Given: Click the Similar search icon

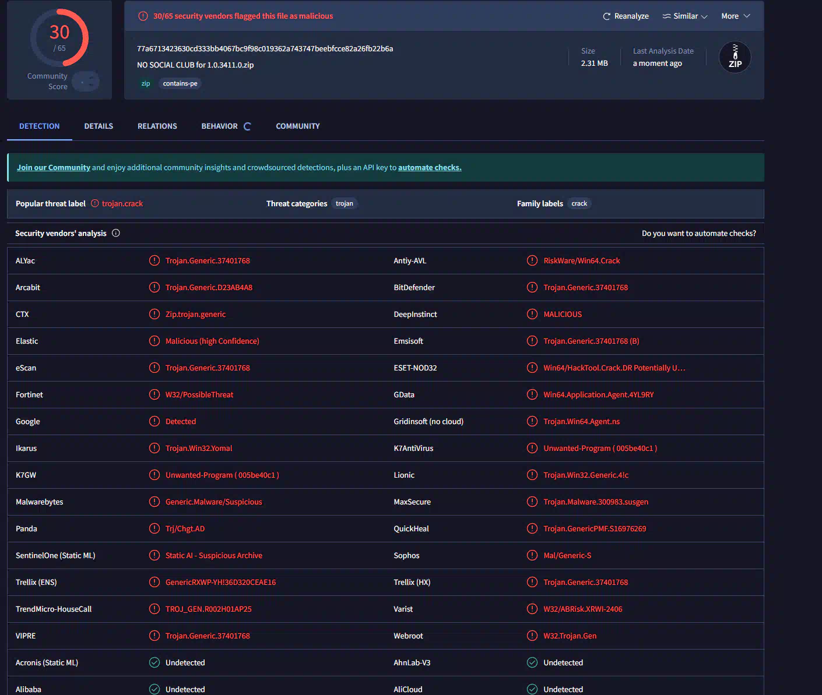Looking at the screenshot, I should 666,16.
